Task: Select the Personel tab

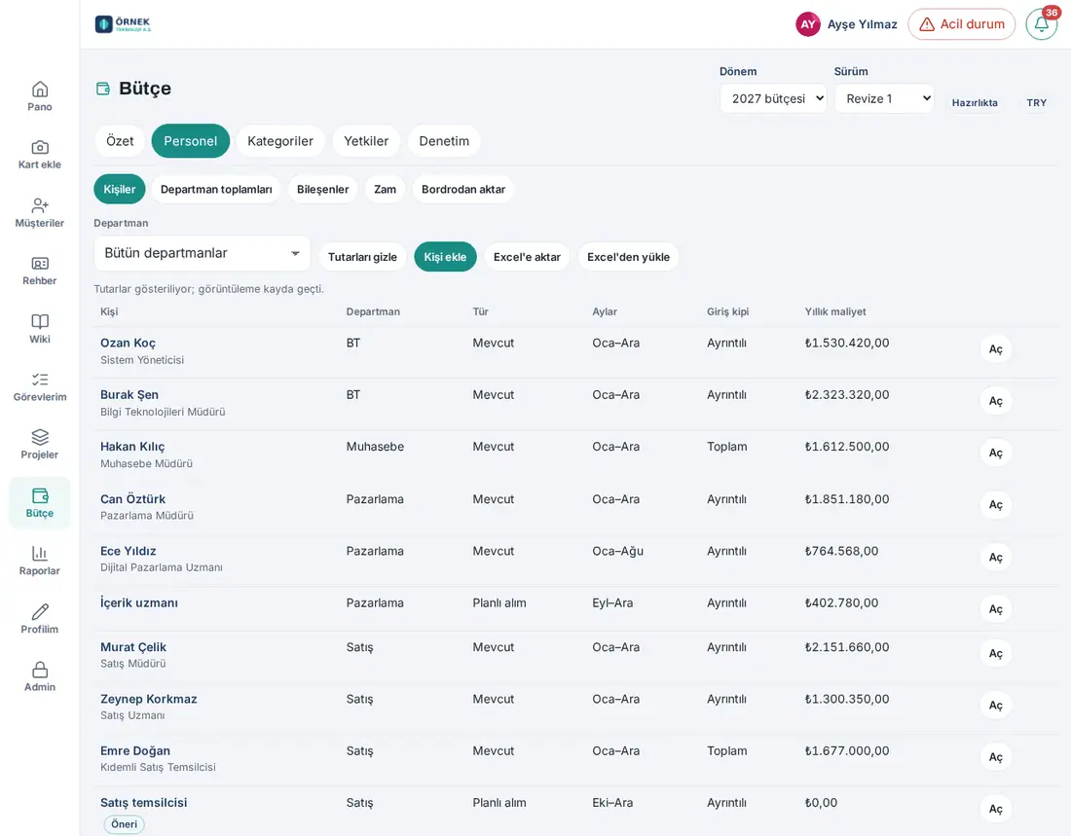Action: [x=191, y=141]
